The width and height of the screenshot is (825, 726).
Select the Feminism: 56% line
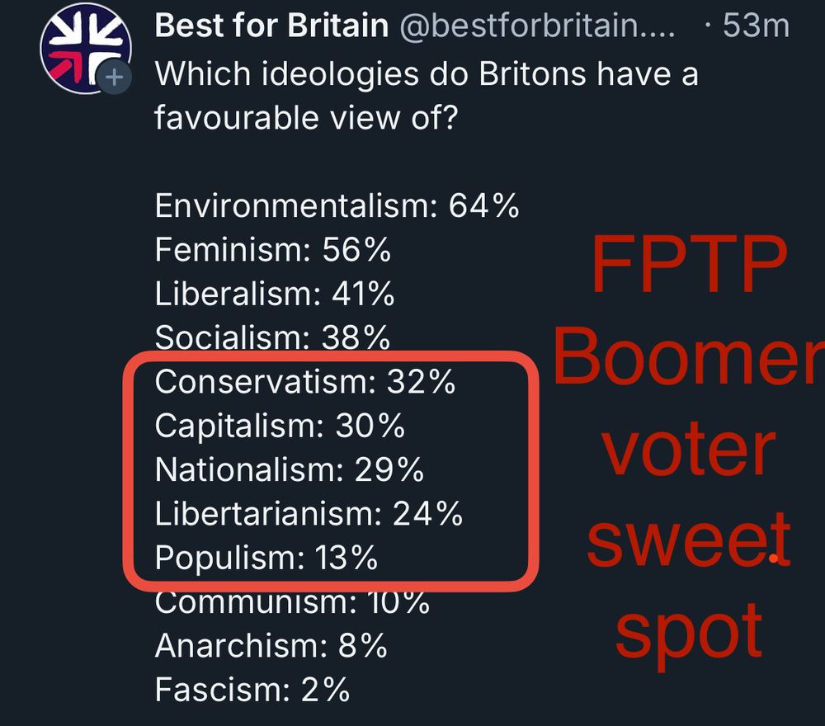click(272, 249)
